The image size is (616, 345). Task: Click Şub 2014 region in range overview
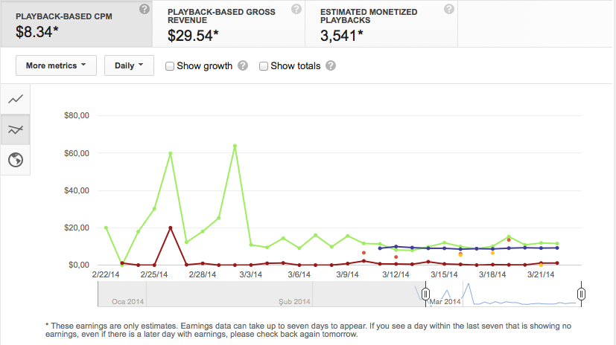click(294, 301)
